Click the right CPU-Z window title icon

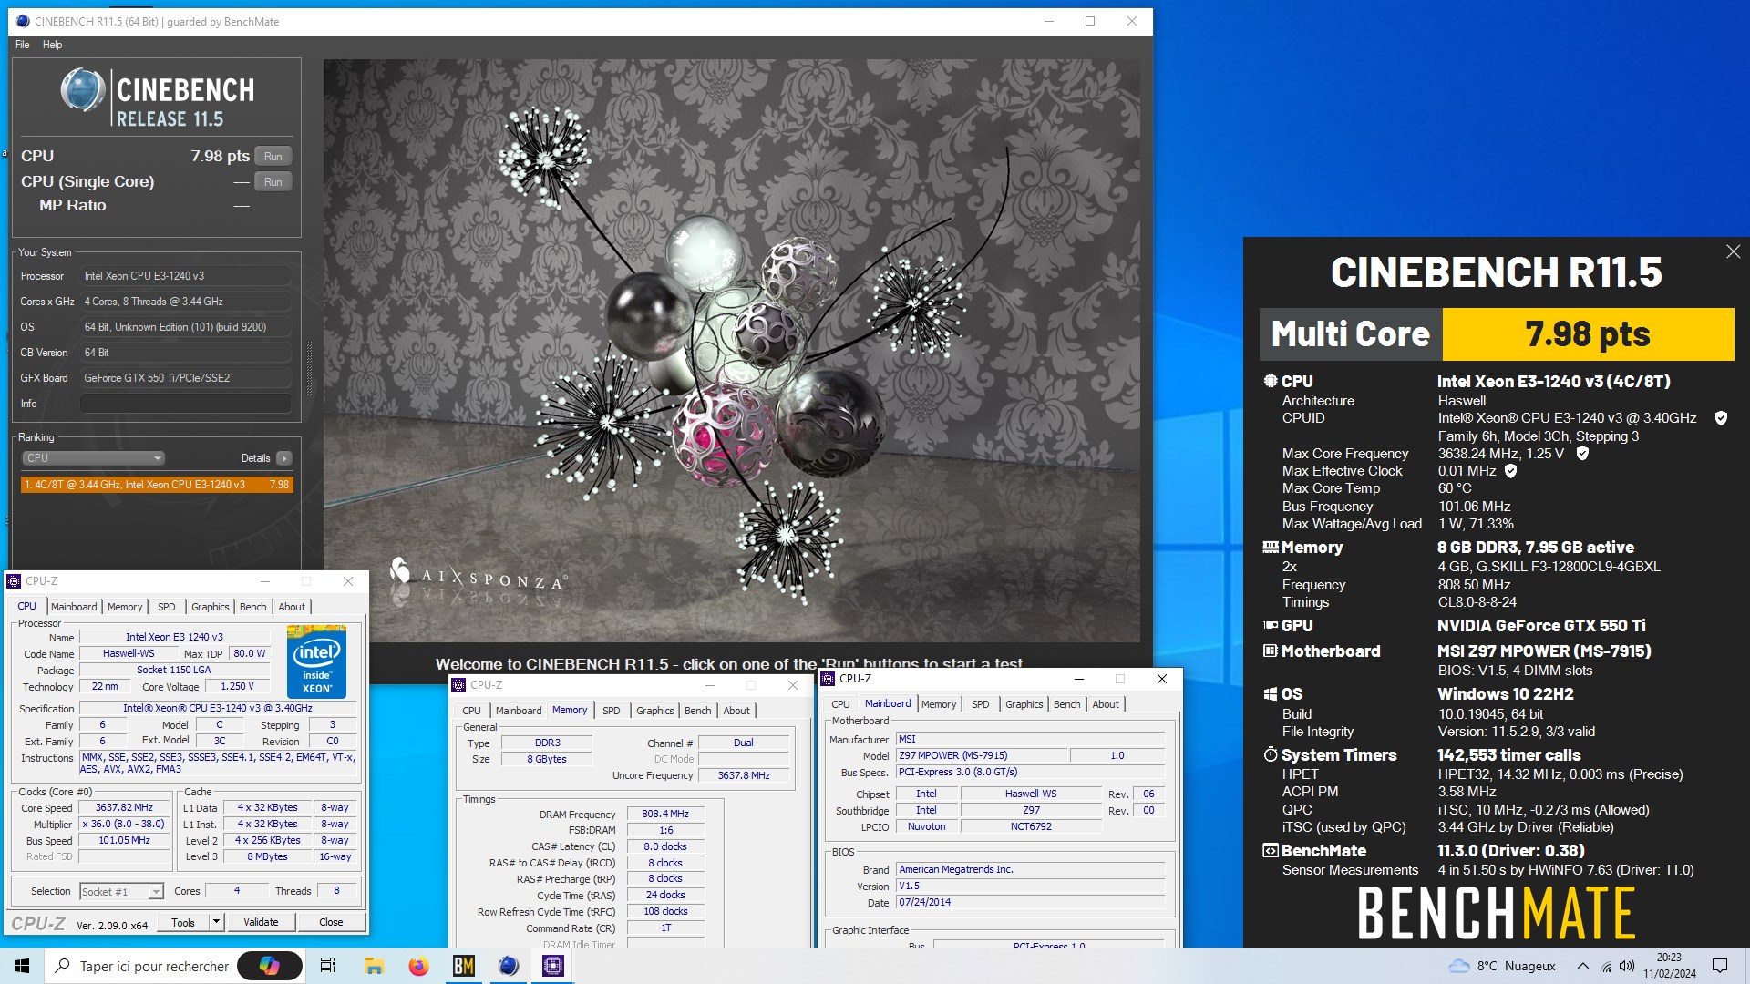point(828,679)
